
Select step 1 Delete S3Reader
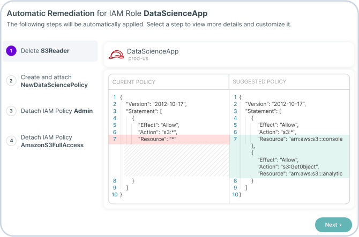tap(50, 51)
